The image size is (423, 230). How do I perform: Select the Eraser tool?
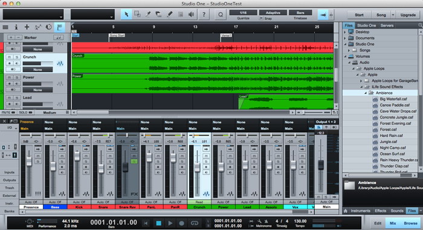point(158,15)
